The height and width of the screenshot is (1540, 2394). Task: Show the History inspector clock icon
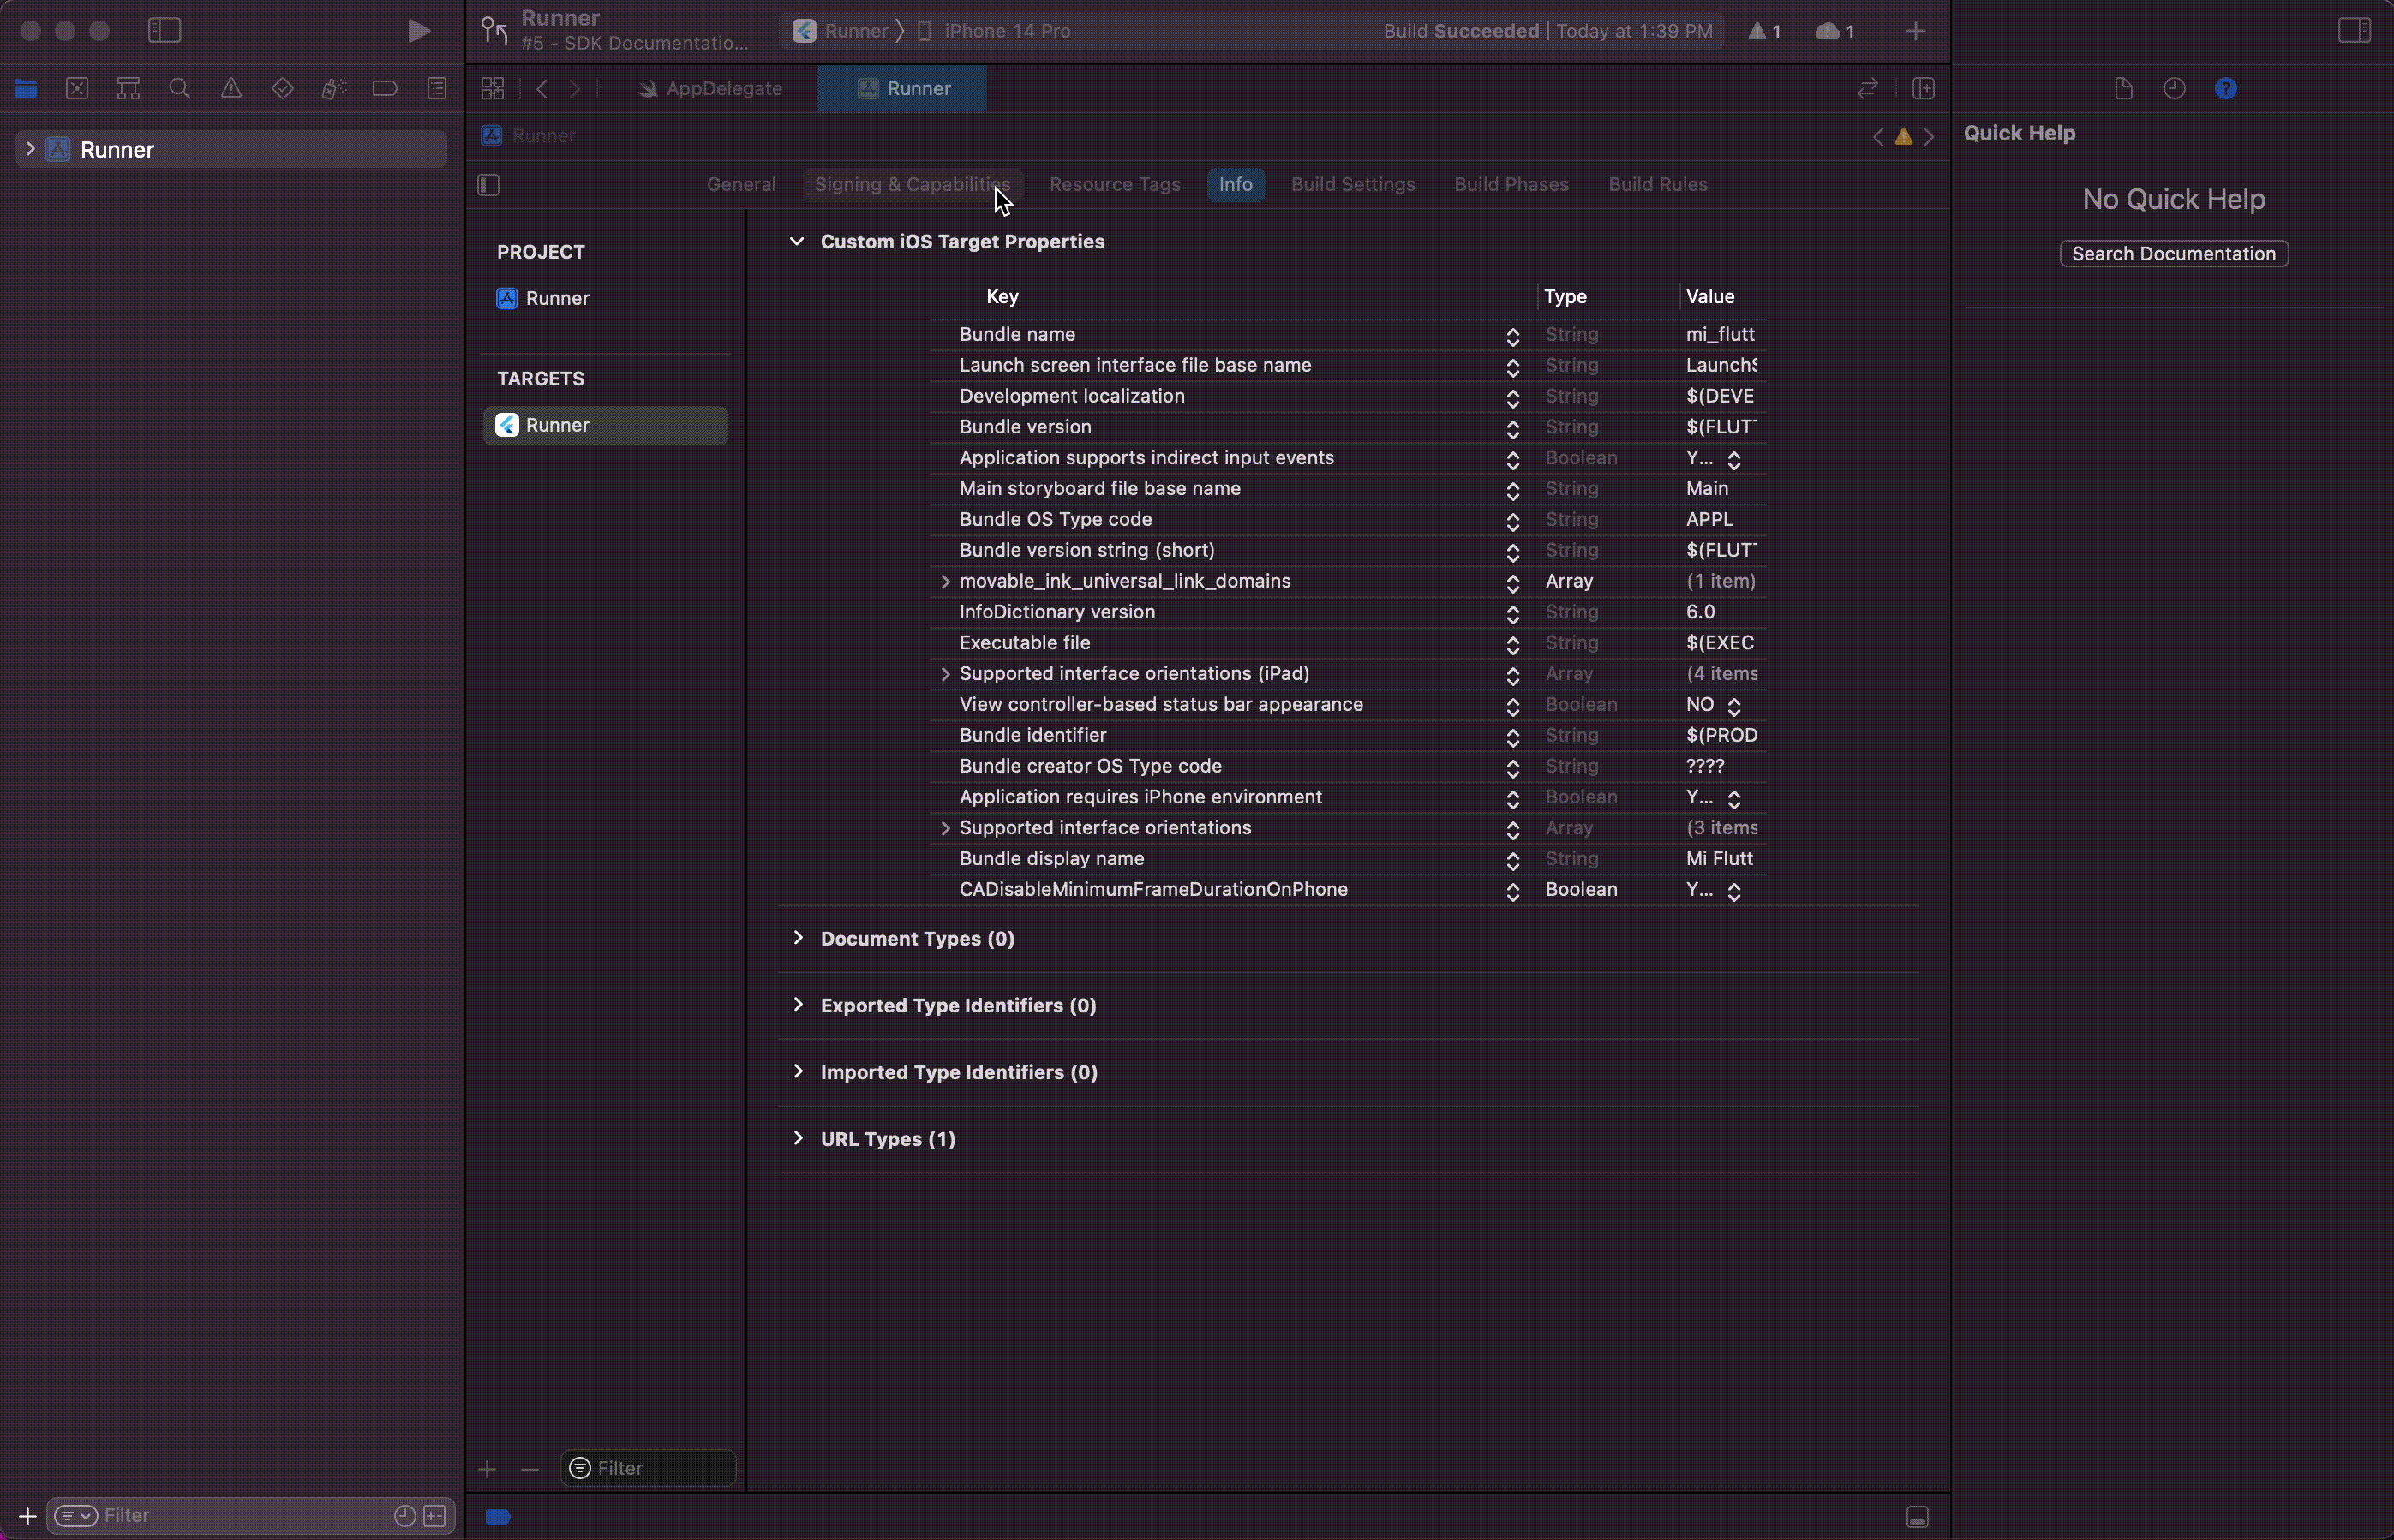(2174, 89)
